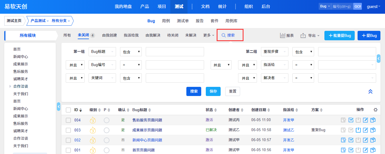The height and width of the screenshot is (154, 385).
Task: Click the close icon for bug 003
Action: coord(358,130)
